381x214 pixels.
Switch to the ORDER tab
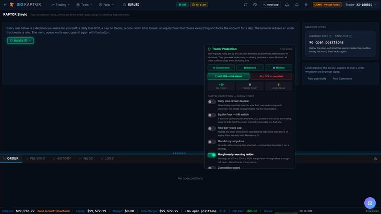coord(11,158)
